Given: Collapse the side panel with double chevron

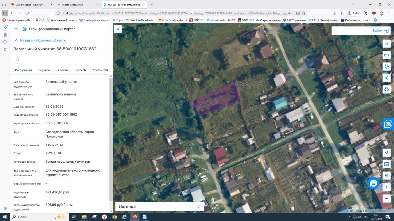Looking at the screenshot, I should 118,29.
